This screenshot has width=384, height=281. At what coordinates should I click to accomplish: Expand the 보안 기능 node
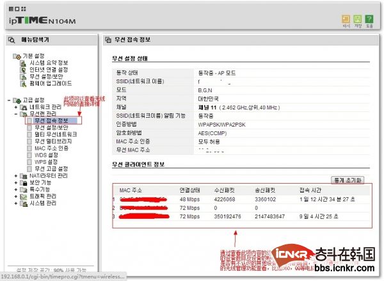[16, 183]
